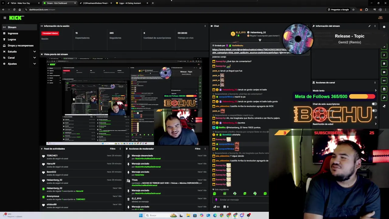
Task: Open Acciones de canal three-dot menu
Action: coord(375,82)
